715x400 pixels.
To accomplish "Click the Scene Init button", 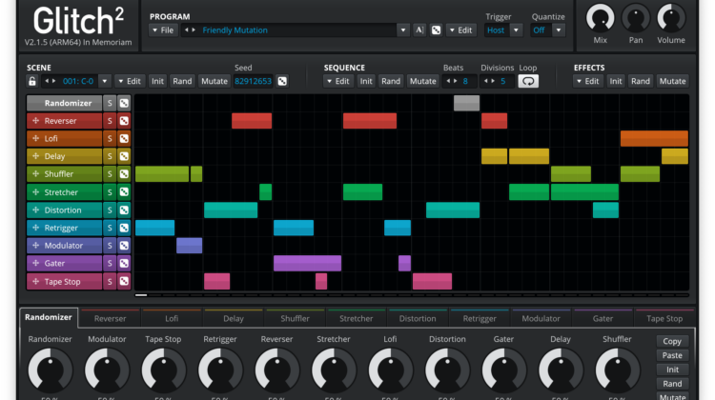I will [x=157, y=81].
